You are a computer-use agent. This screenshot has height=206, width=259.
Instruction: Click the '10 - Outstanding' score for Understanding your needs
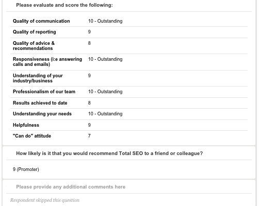(105, 114)
